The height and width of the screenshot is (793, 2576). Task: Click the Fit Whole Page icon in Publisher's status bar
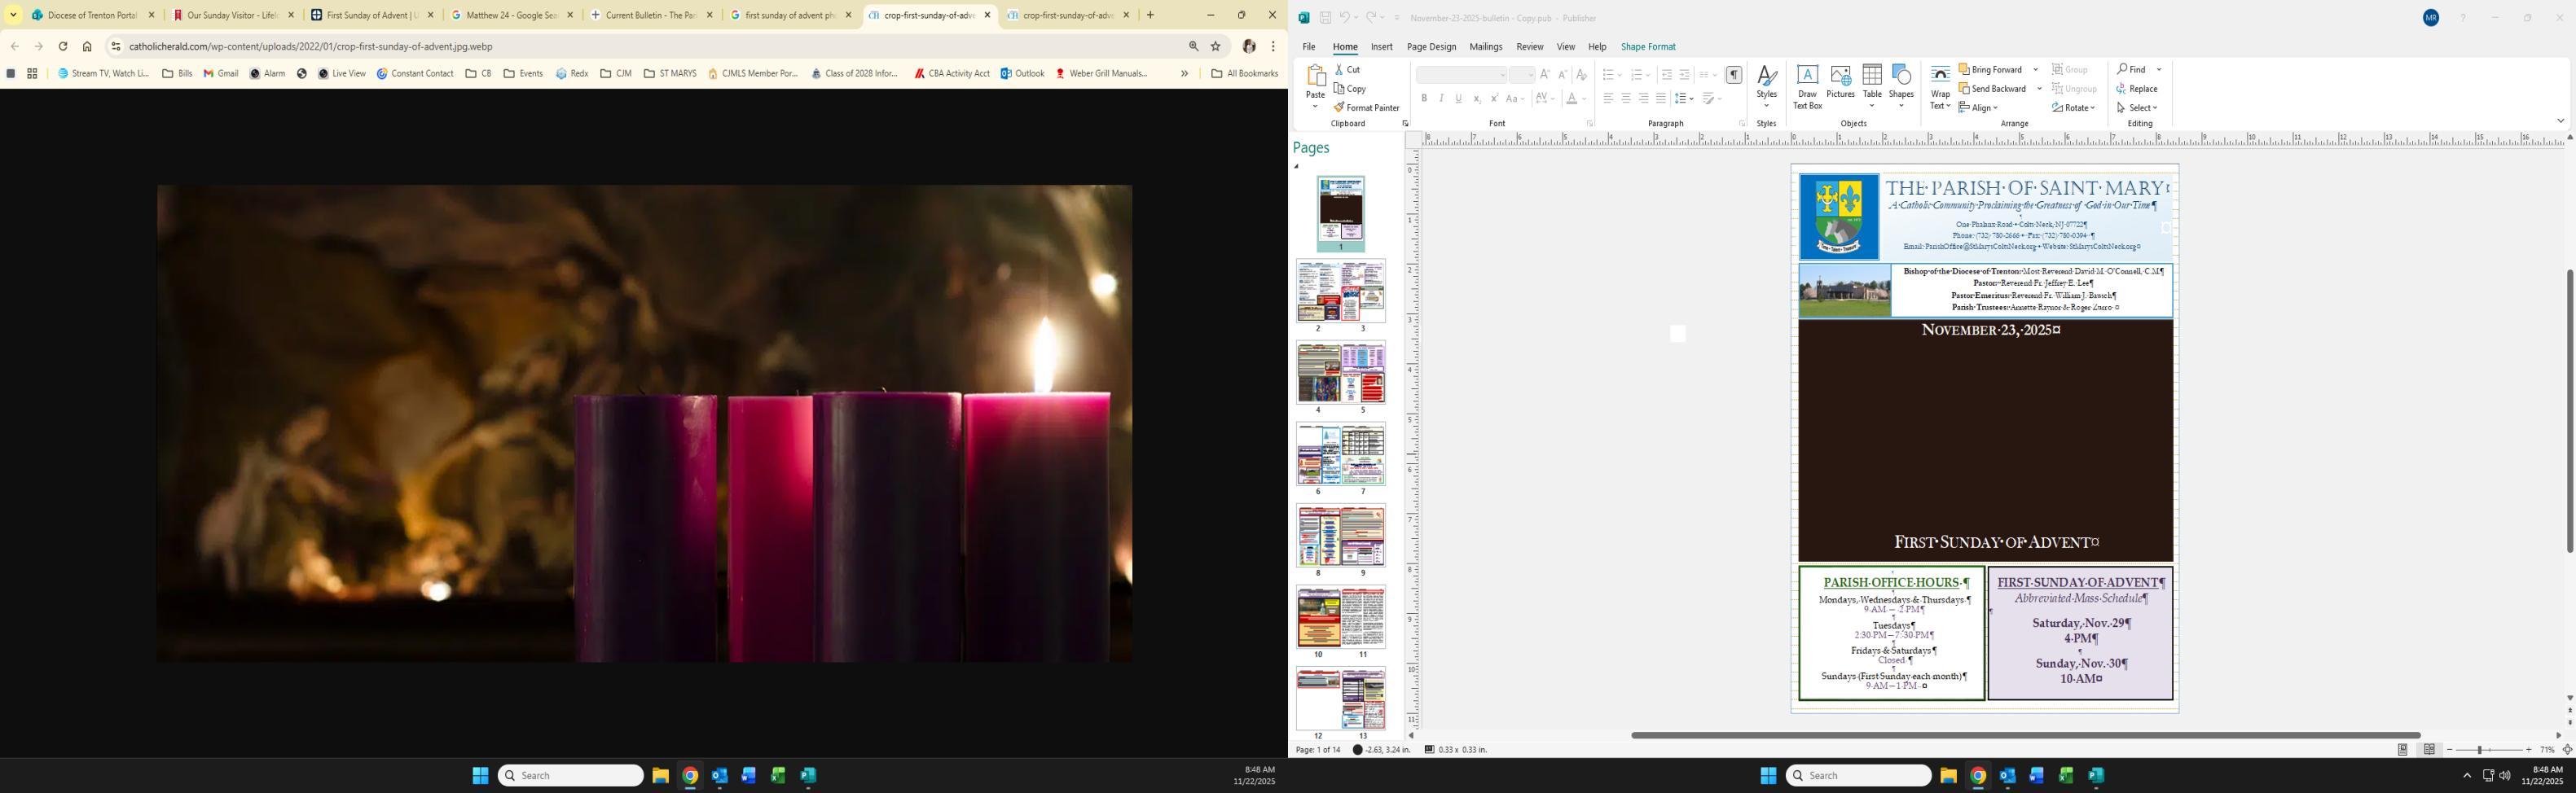pyautogui.click(x=2567, y=750)
